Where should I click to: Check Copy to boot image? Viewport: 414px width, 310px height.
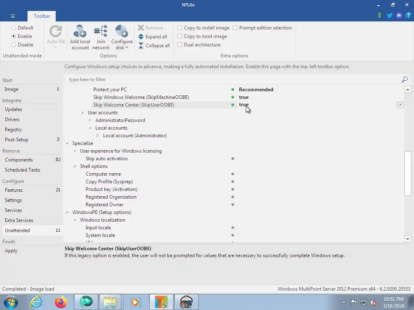[x=202, y=36]
